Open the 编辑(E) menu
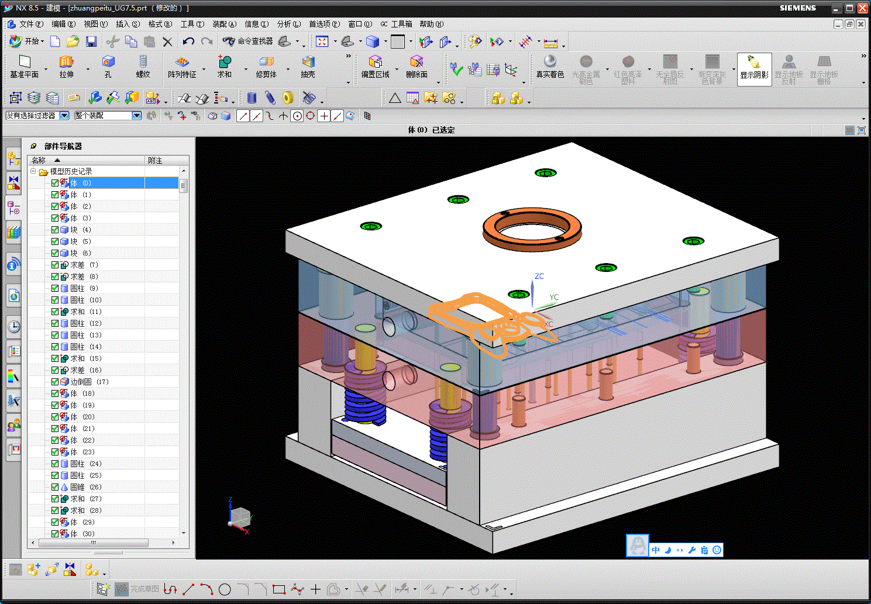 point(63,24)
